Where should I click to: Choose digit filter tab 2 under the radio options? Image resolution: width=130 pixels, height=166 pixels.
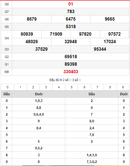point(33,87)
